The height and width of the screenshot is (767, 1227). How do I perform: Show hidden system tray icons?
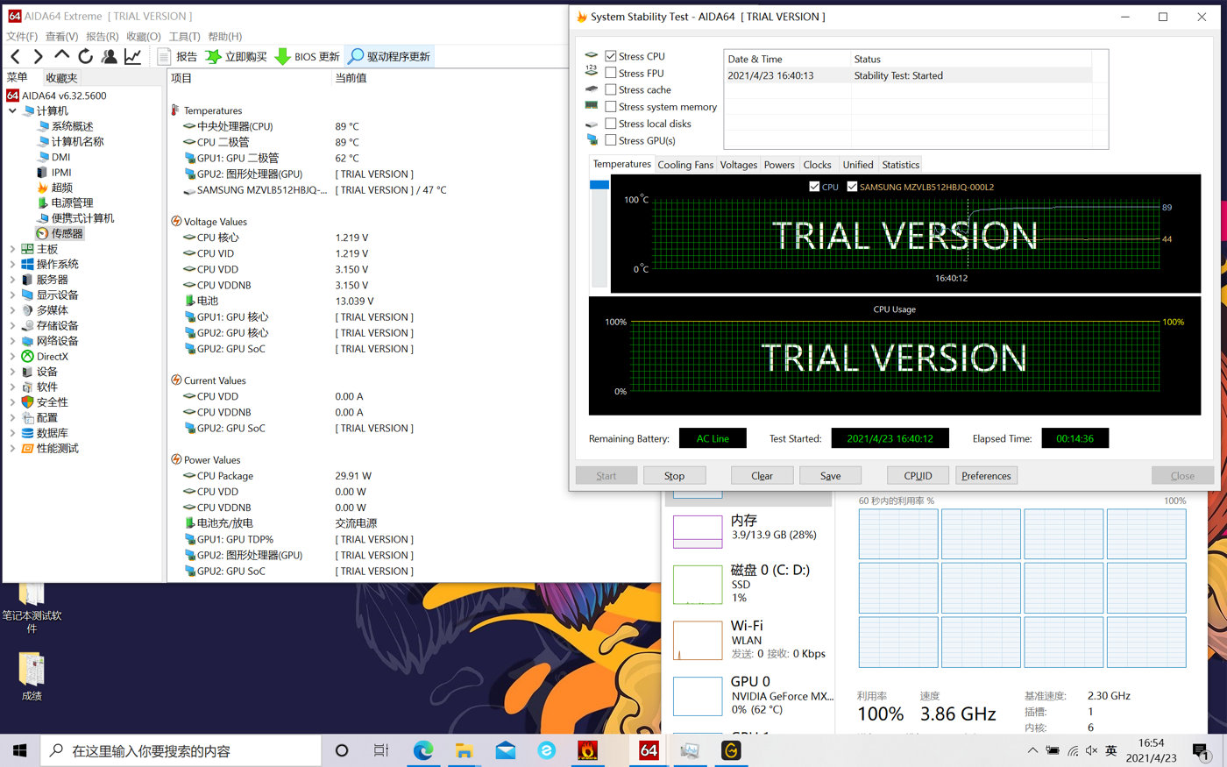coord(1032,750)
